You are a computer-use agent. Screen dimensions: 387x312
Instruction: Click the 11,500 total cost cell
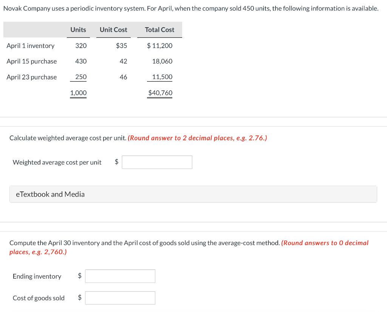tap(162, 77)
